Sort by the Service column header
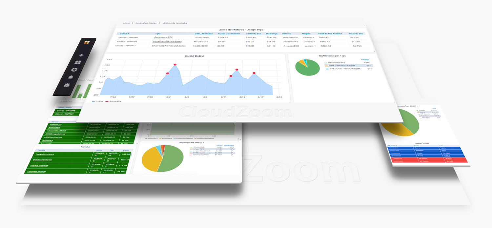 [x=55, y=122]
